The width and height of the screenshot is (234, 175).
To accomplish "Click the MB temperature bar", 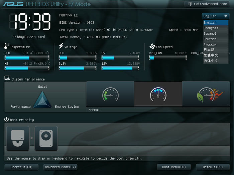I will click(x=27, y=68).
